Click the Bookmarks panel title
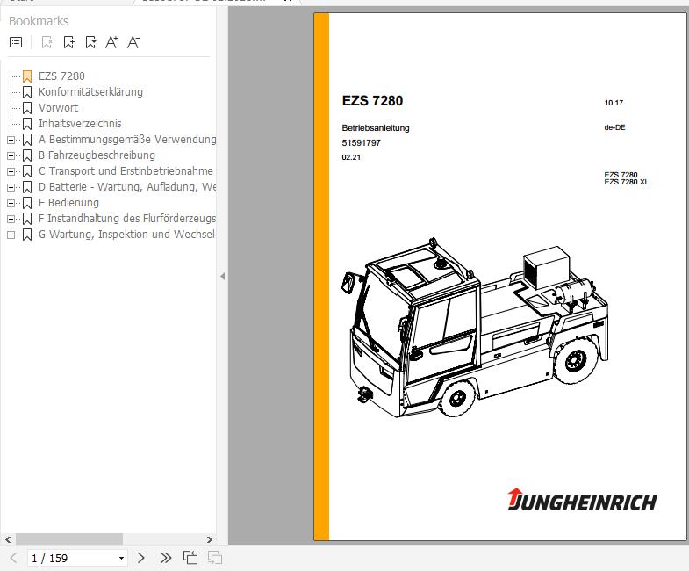Screen dimensions: 689x571 (x=39, y=21)
